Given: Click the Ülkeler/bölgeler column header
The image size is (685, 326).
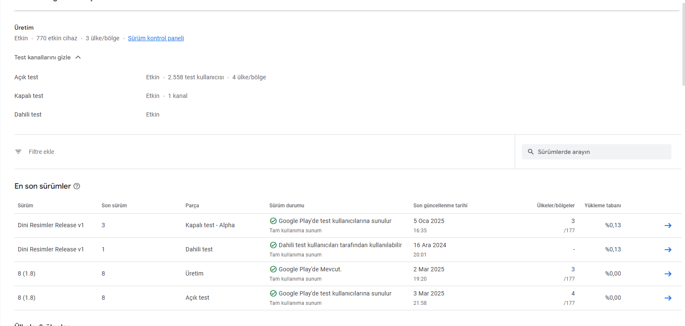Looking at the screenshot, I should coord(556,206).
